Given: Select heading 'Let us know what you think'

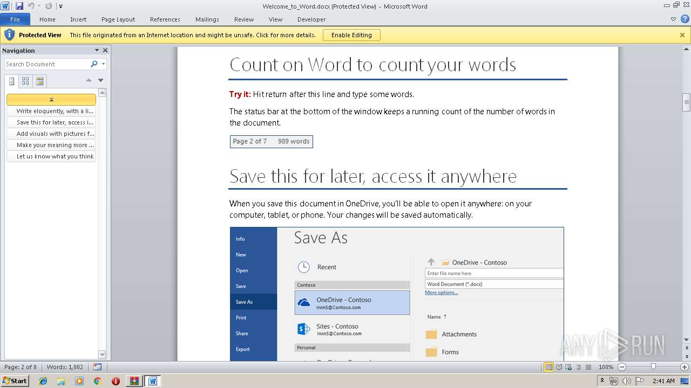Looking at the screenshot, I should click(51, 156).
